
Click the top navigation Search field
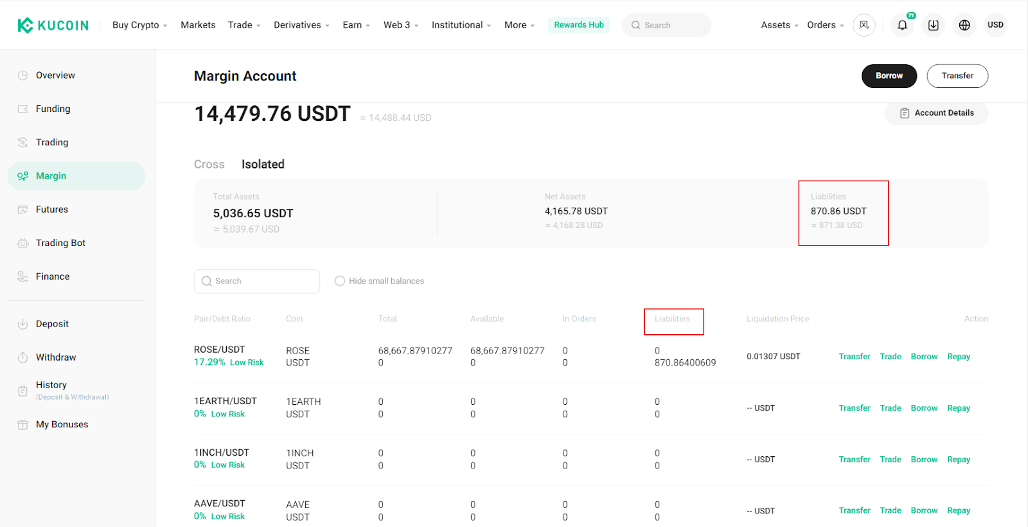coord(666,25)
